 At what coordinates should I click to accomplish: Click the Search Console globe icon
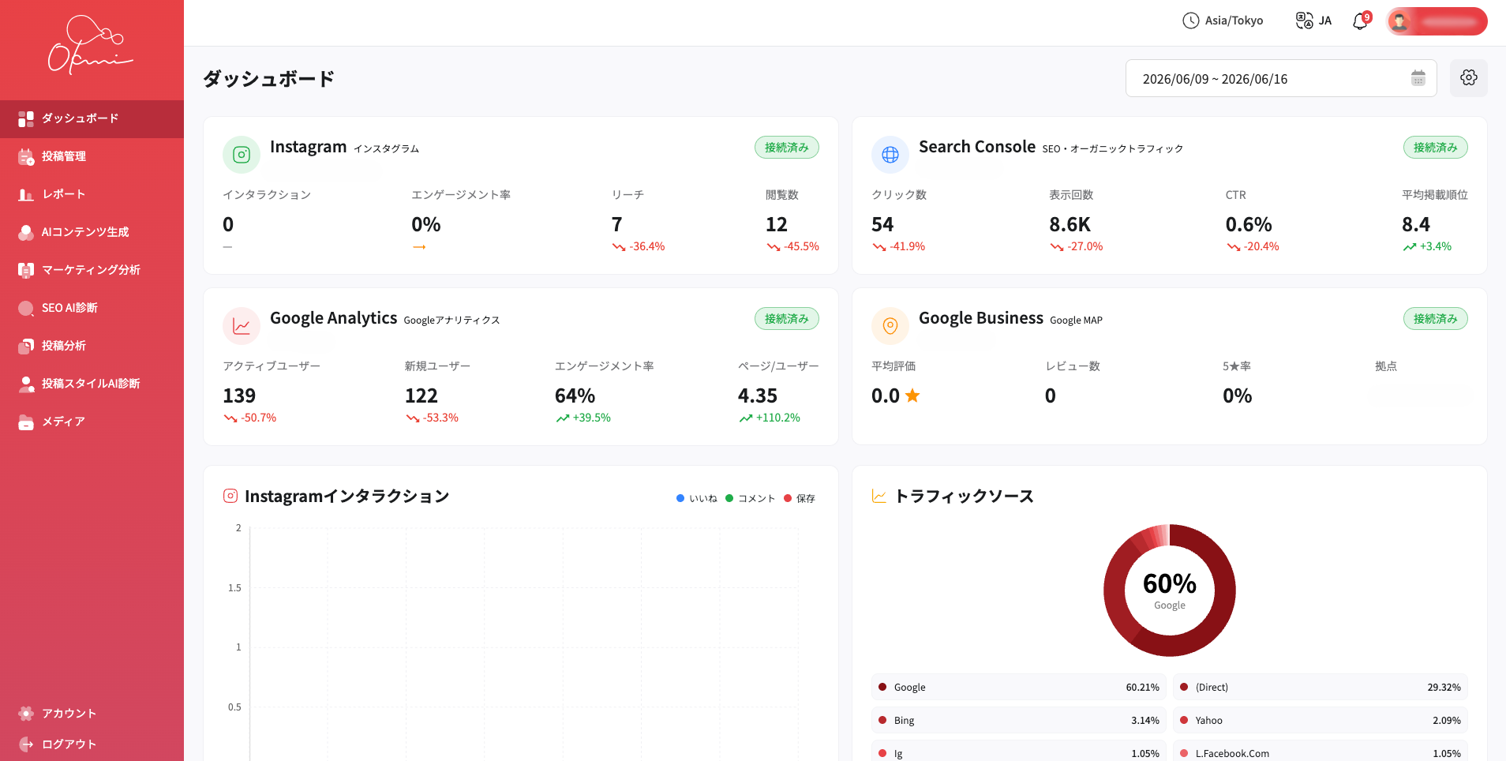click(890, 155)
